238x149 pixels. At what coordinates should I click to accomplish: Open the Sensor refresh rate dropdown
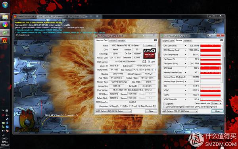(217, 103)
